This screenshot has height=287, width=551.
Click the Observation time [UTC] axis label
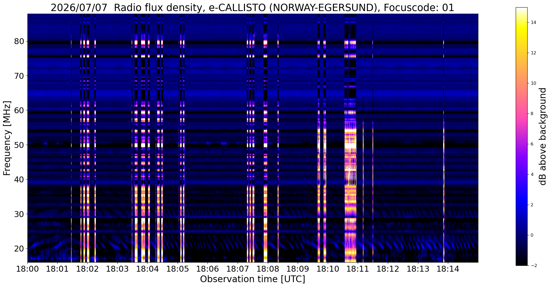coord(252,279)
